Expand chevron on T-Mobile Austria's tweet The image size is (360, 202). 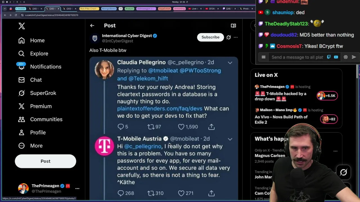tap(230, 139)
